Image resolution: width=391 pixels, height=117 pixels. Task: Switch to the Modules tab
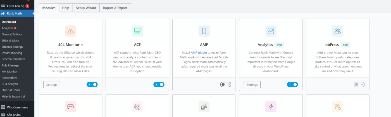49,8
